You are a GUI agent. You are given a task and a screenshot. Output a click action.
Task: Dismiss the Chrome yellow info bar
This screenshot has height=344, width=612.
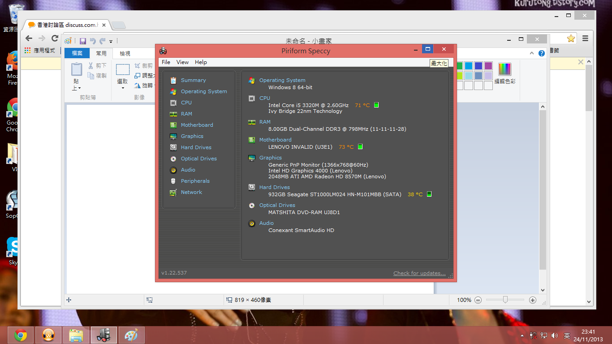(581, 62)
